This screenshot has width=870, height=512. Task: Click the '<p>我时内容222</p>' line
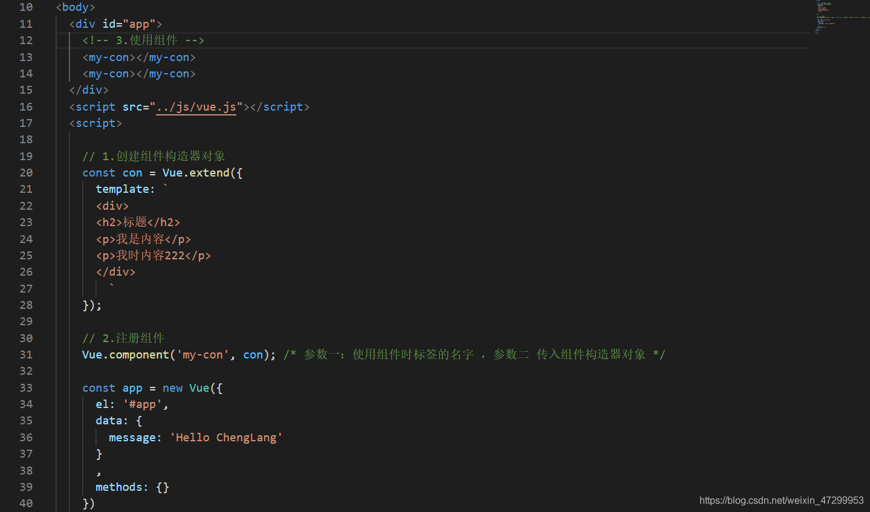154,256
